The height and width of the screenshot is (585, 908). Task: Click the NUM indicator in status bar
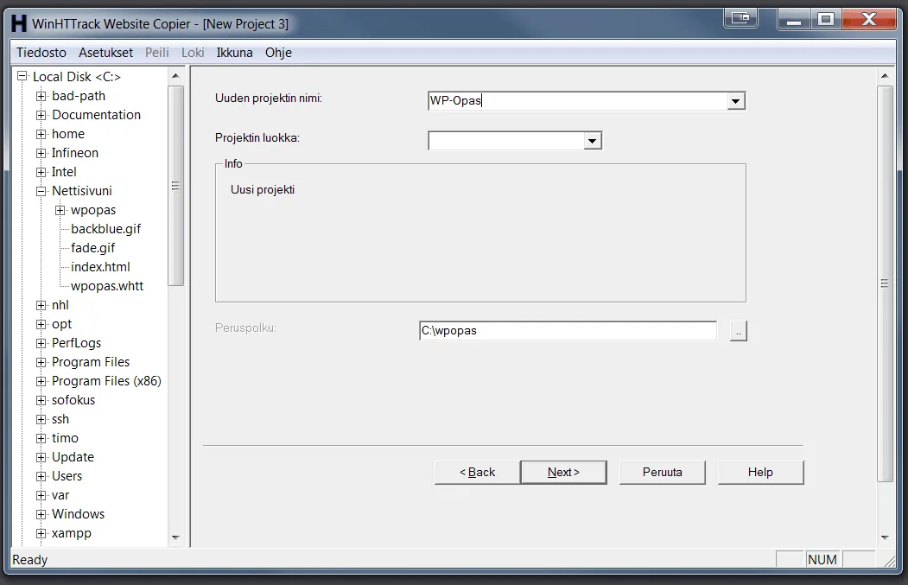click(822, 560)
